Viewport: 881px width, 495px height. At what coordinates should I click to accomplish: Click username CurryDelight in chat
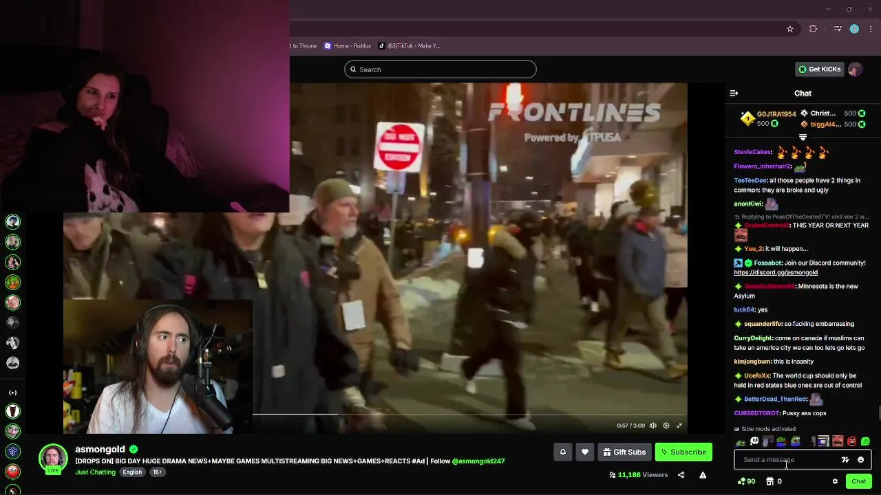click(753, 338)
